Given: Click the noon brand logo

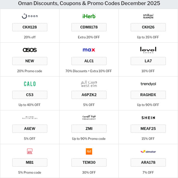Looking at the screenshot, I should click(30, 16).
